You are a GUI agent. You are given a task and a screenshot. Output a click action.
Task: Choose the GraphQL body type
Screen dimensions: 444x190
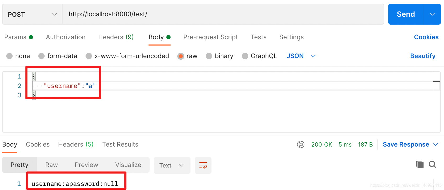point(245,56)
